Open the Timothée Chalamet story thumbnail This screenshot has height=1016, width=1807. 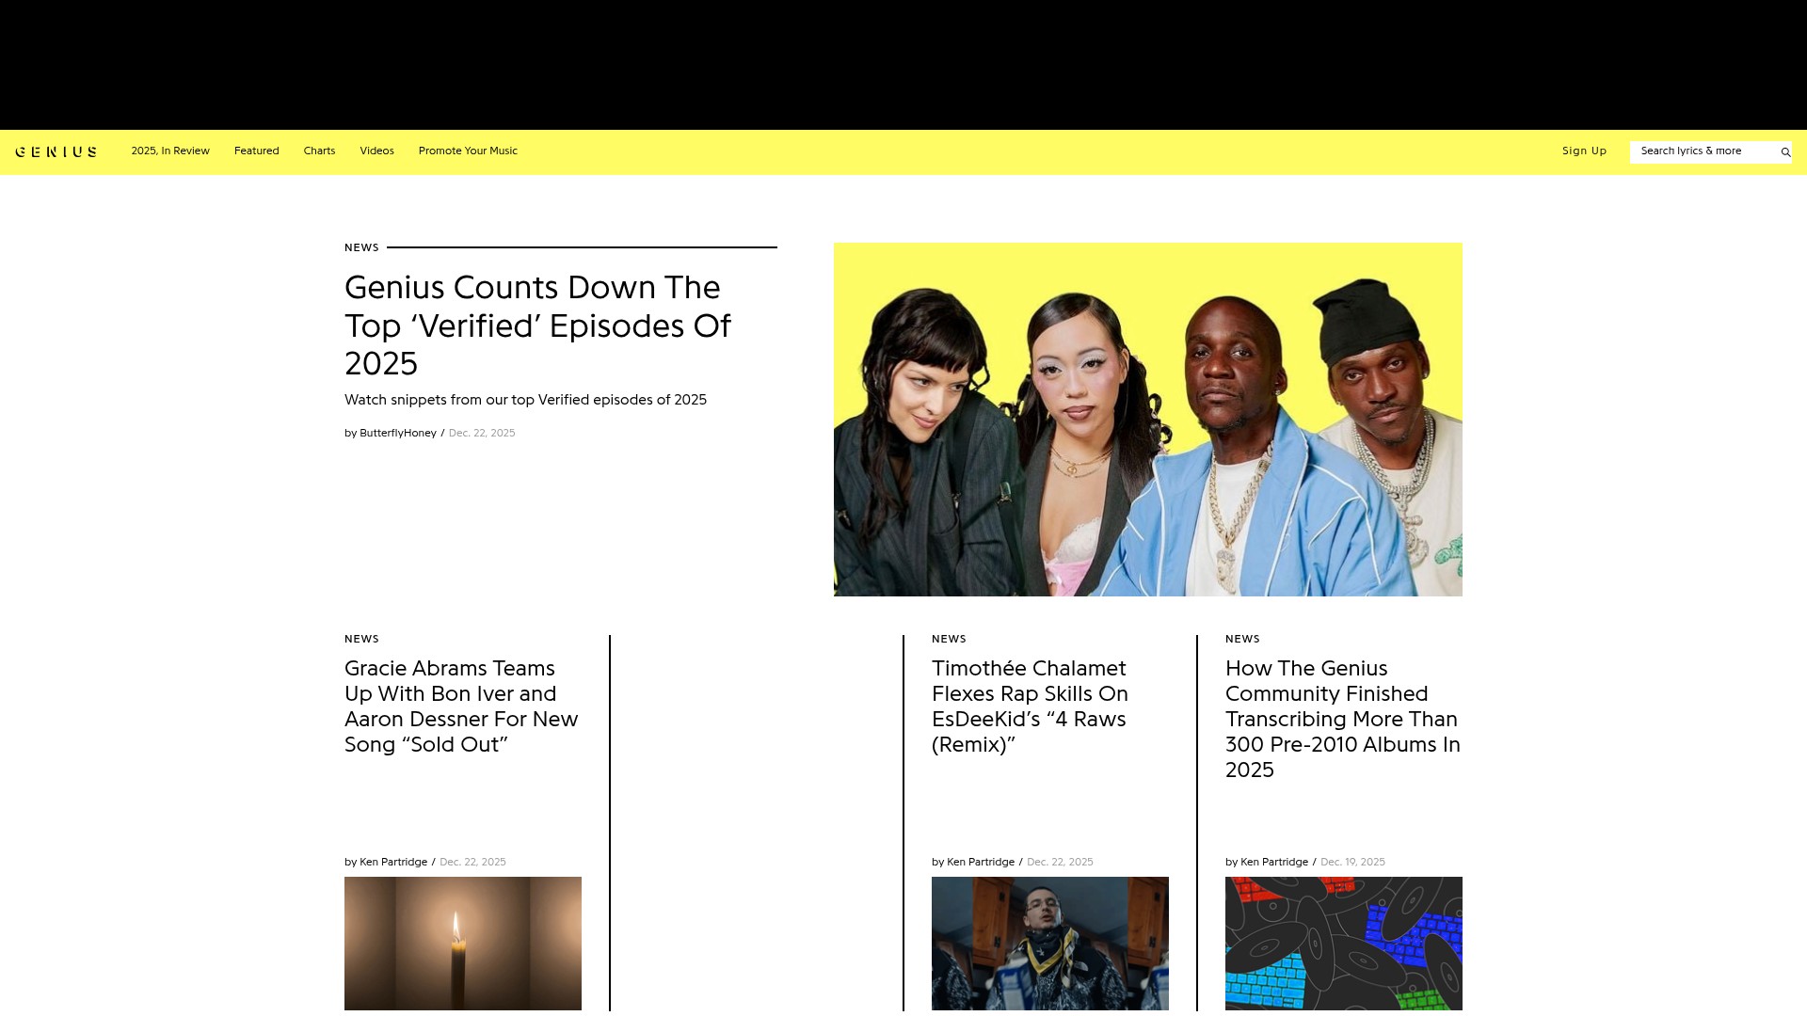[1050, 944]
